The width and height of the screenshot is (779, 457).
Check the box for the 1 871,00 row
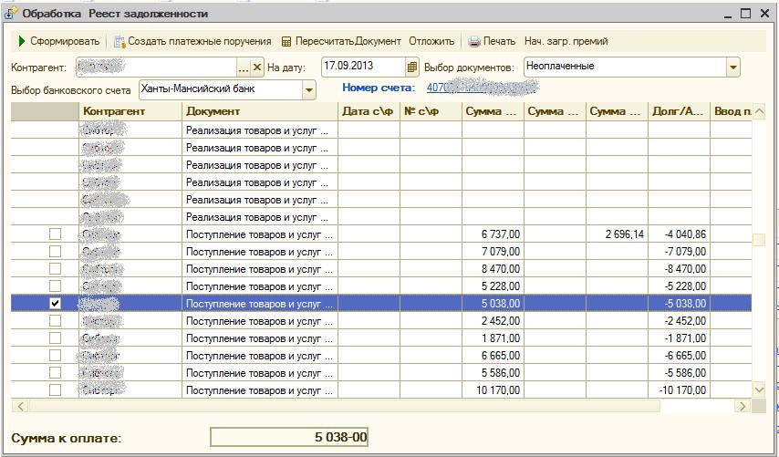pyautogui.click(x=55, y=338)
